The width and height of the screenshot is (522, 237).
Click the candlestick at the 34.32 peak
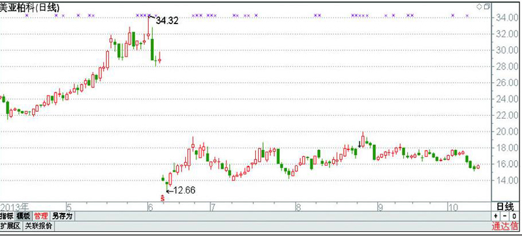148,27
